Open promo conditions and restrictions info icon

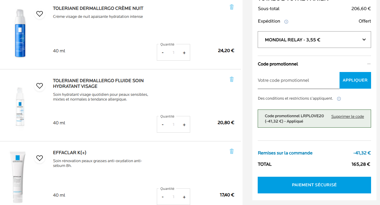(x=339, y=99)
